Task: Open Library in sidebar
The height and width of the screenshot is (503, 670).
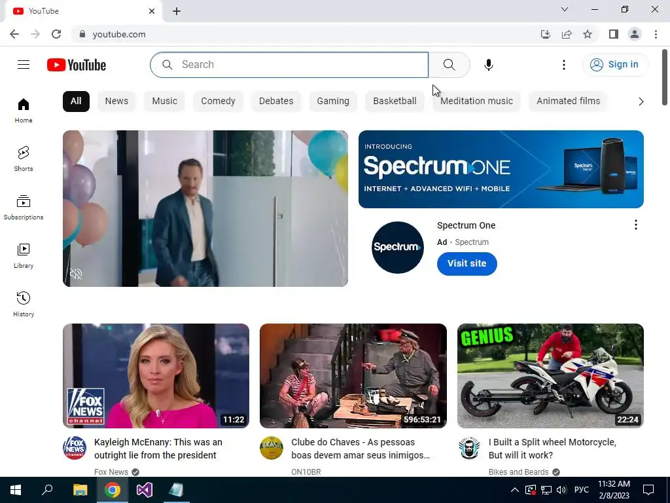Action: coord(24,256)
